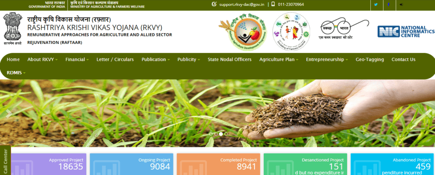This screenshot has height=175, width=435.
Task: Open the Facebook icon in the top bar
Action: 389,4
